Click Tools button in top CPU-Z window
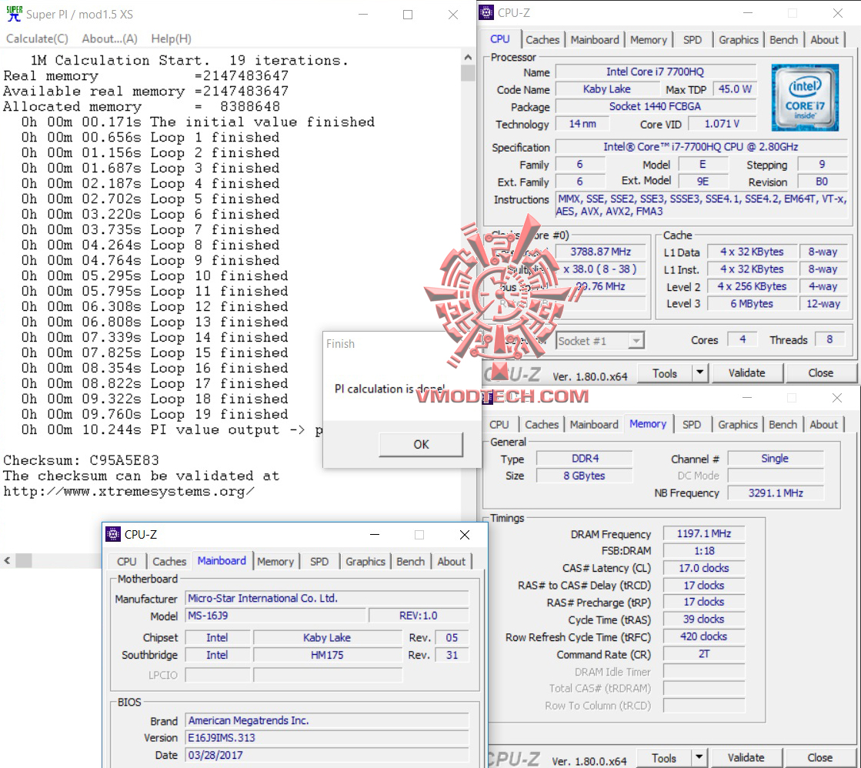861x768 pixels. (x=665, y=373)
